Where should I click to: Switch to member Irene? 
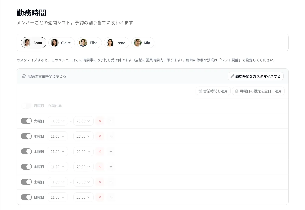coord(117,43)
